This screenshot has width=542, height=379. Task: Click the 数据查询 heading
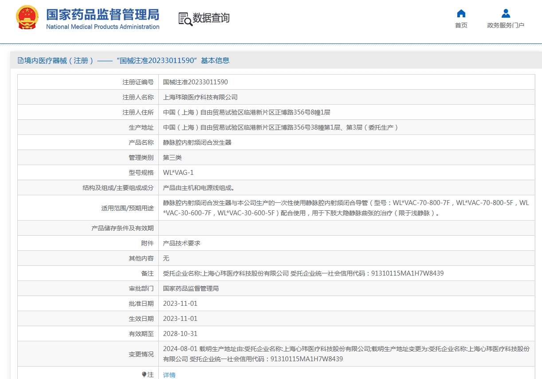[211, 18]
